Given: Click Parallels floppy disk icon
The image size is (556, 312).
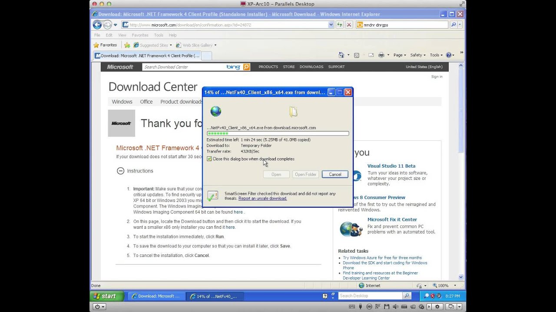Looking at the screenshot, I should pos(386,306).
